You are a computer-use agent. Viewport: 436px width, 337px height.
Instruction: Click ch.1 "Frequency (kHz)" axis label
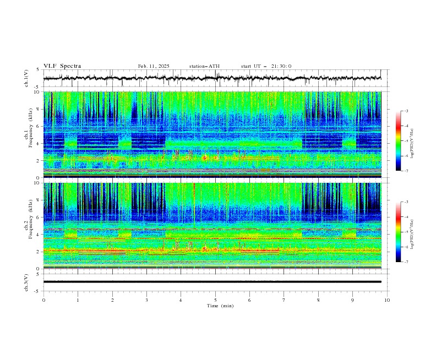31,128
